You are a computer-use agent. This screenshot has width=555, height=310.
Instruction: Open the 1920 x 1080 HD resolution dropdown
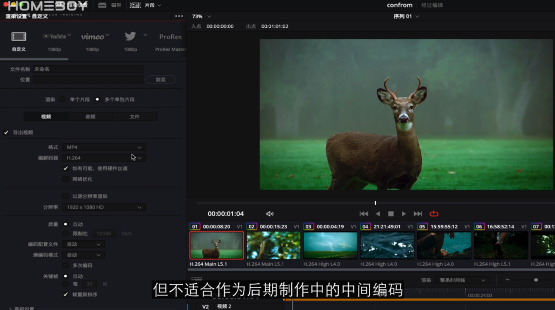(x=104, y=207)
